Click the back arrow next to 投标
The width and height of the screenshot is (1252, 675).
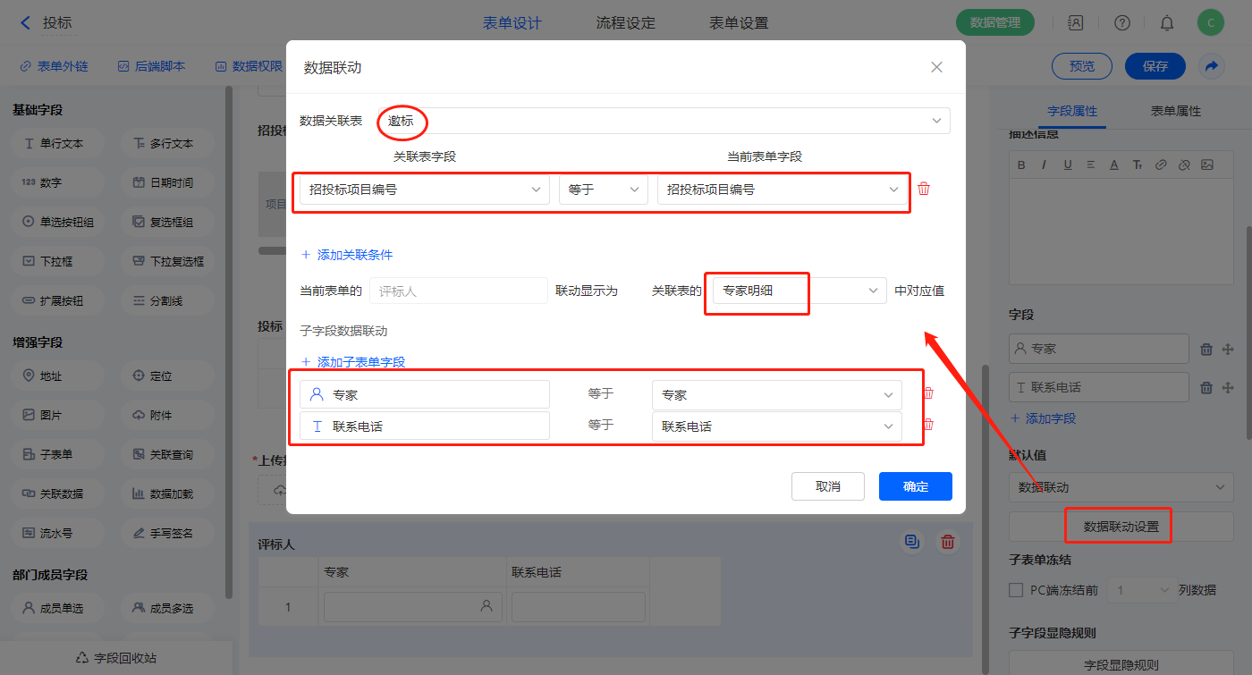25,23
